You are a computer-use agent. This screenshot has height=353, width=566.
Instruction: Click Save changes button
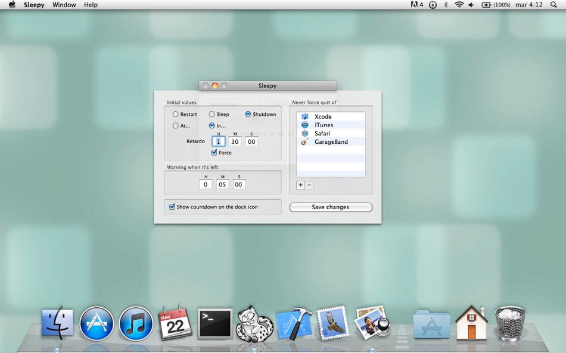point(331,207)
